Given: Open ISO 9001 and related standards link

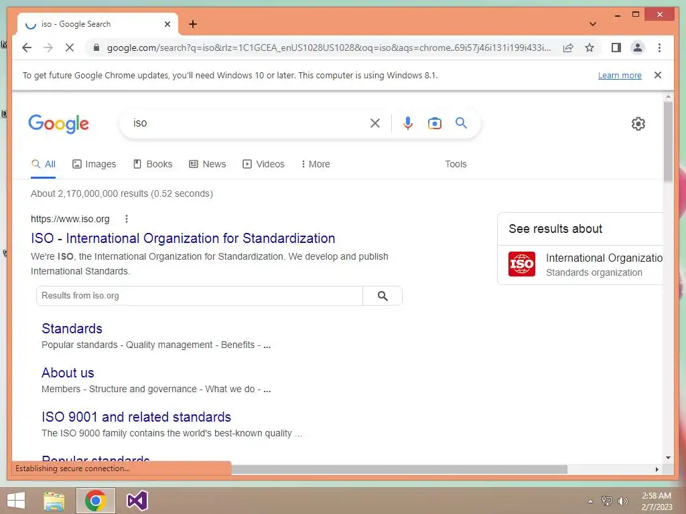Looking at the screenshot, I should (x=136, y=417).
